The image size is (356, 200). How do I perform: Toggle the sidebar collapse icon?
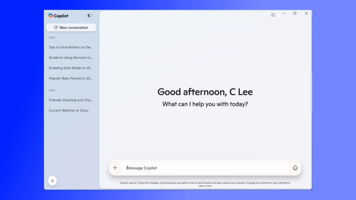tap(90, 16)
